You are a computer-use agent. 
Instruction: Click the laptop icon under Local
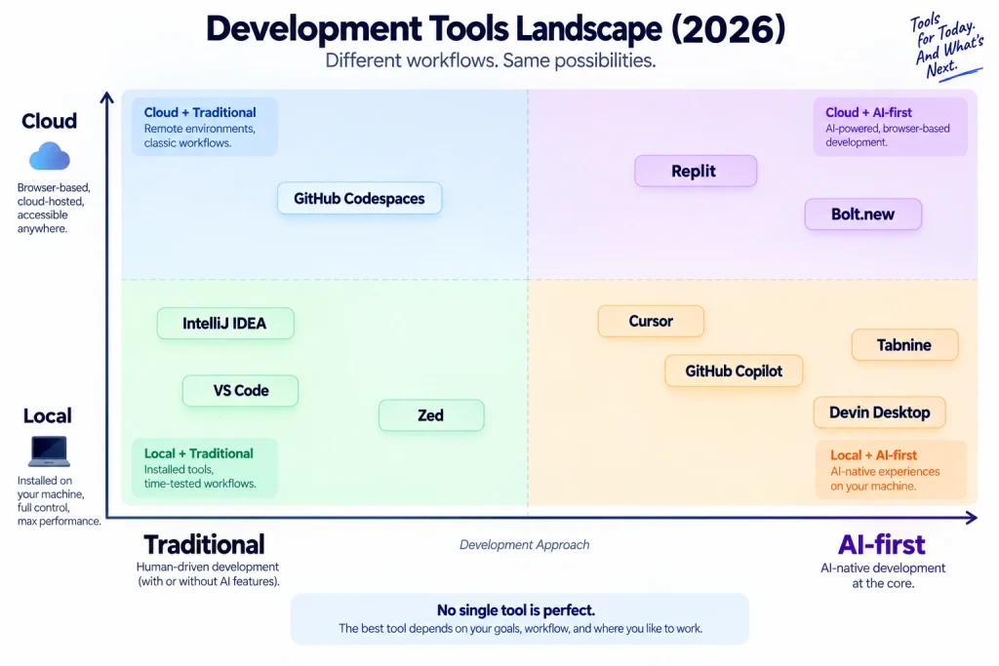49,451
